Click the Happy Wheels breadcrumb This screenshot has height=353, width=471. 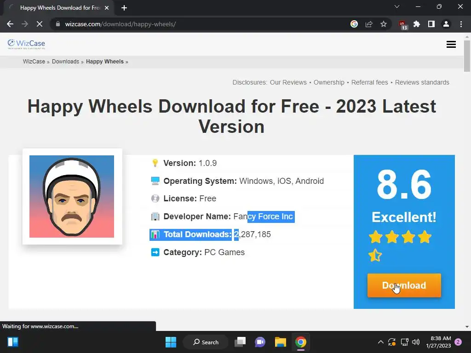coord(105,62)
